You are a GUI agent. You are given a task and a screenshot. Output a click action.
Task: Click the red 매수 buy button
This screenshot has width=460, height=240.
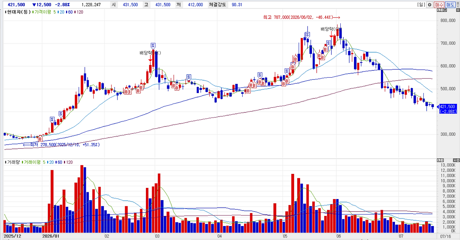[x=439, y=5]
